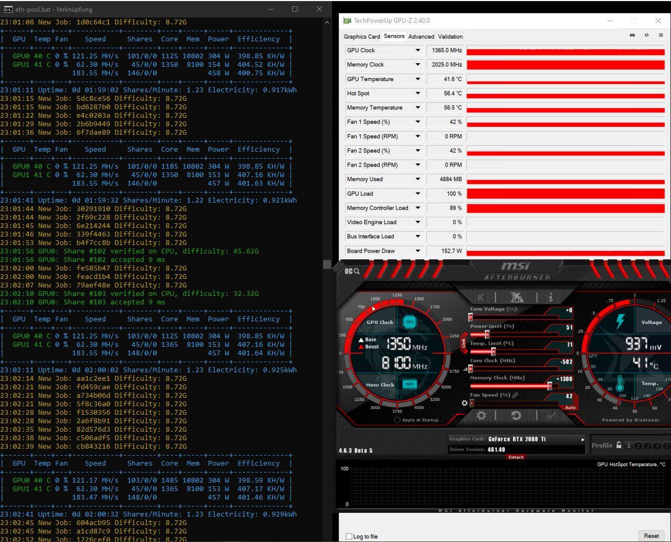Click the Afterburner reset arrow icon

tap(516, 416)
